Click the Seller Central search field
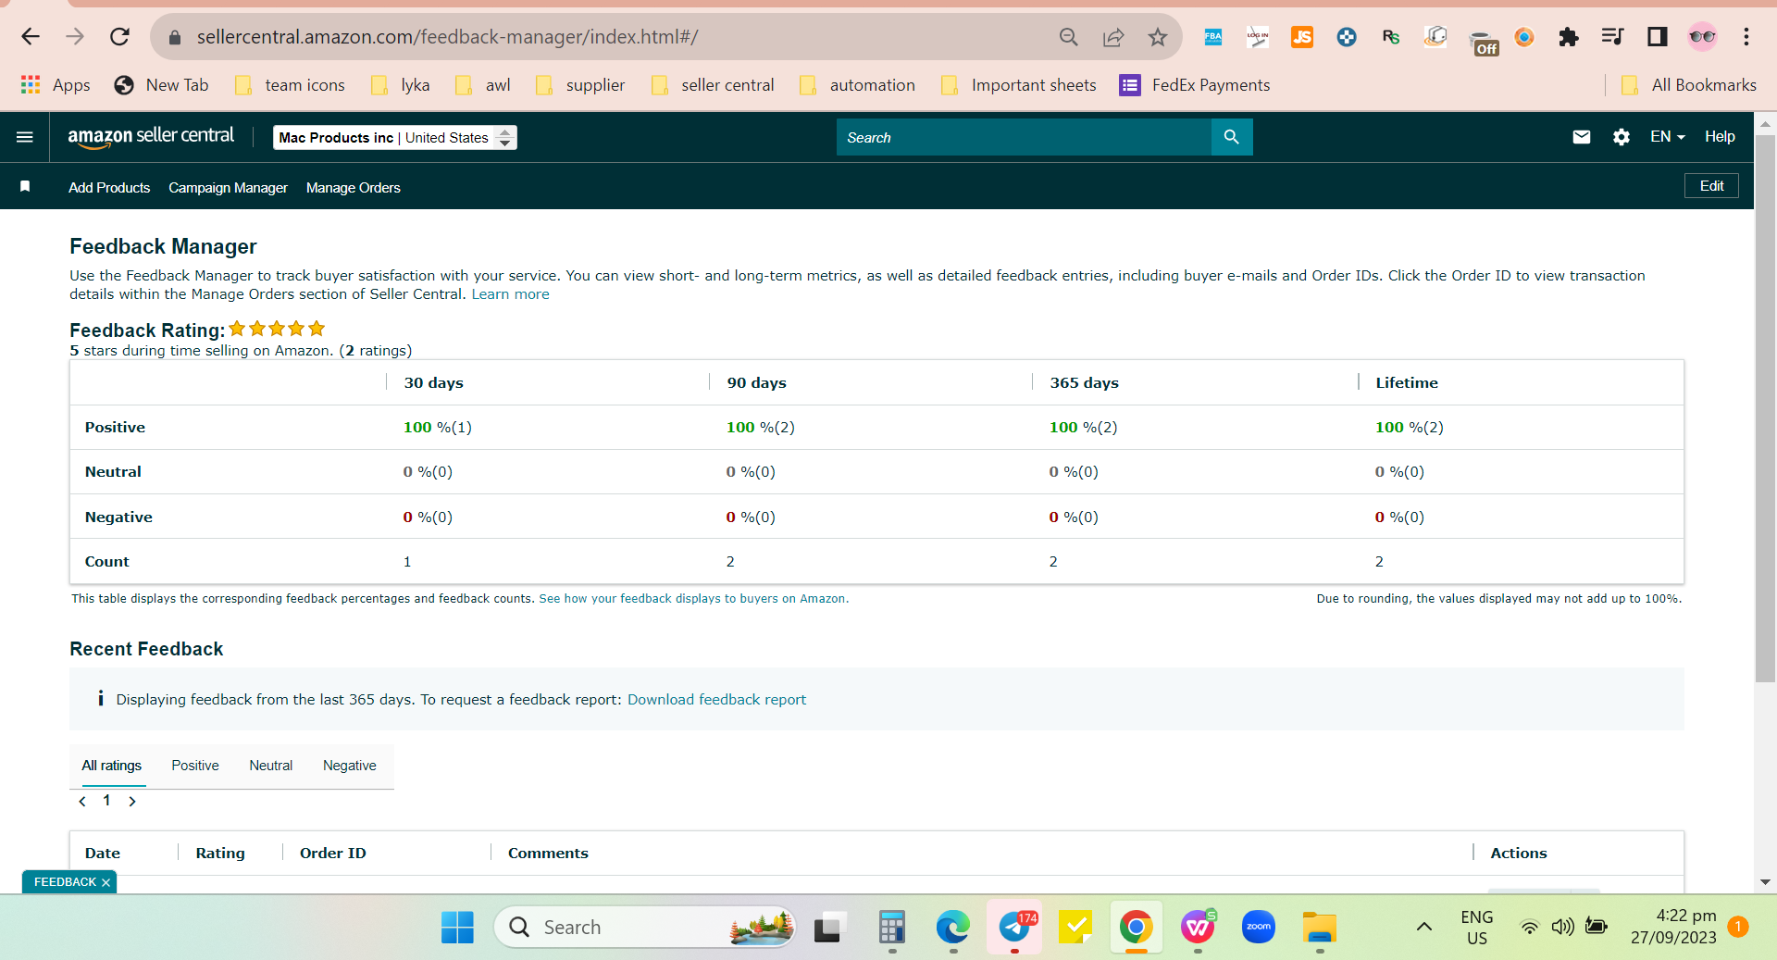The height and width of the screenshot is (960, 1777). tap(1024, 137)
